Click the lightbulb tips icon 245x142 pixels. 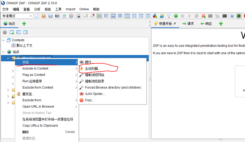point(169,16)
